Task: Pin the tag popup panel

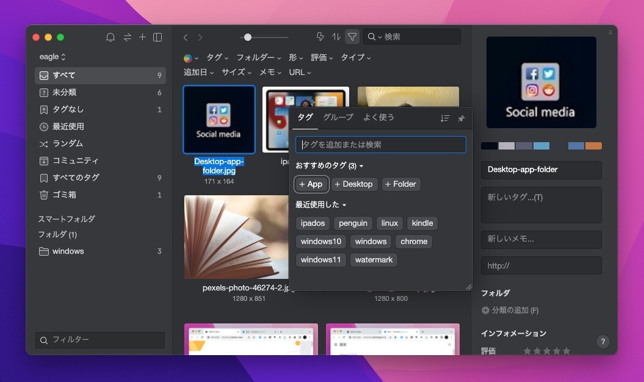Action: click(461, 118)
